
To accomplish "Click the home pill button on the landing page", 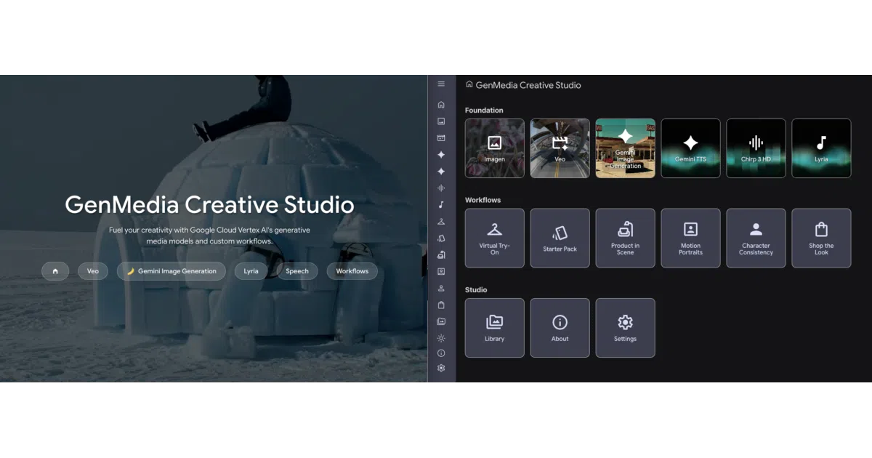I will pyautogui.click(x=55, y=271).
